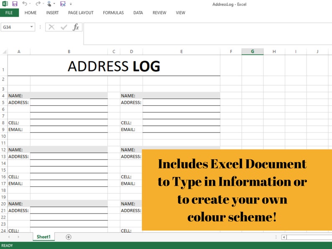This screenshot has height=249, width=332.
Task: Select column D header
Action: pos(131,52)
